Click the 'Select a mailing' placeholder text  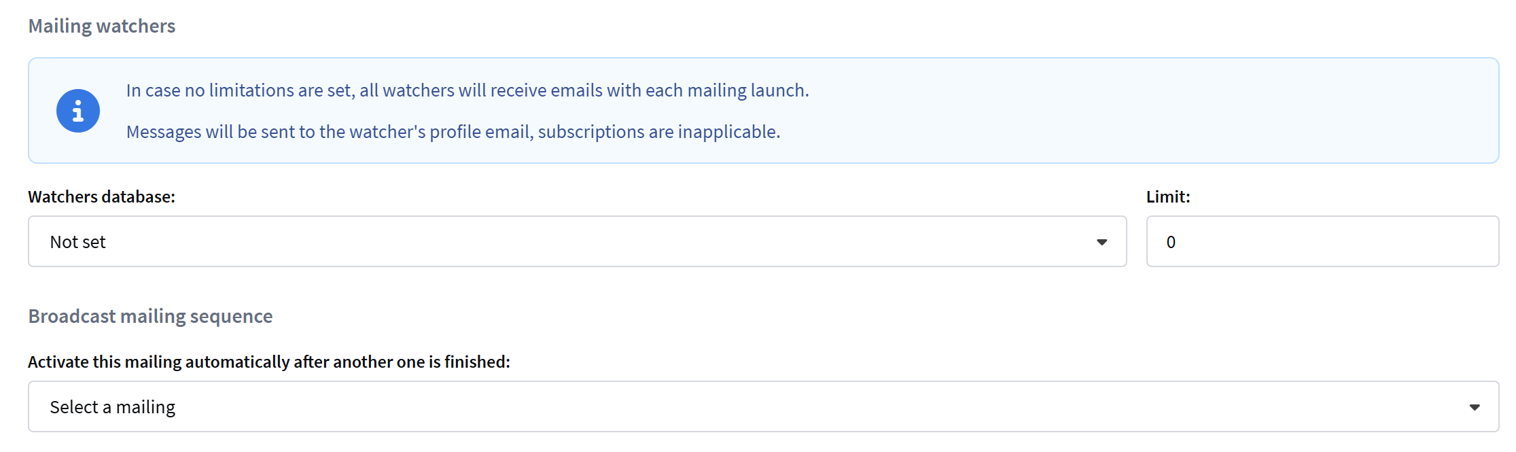112,407
